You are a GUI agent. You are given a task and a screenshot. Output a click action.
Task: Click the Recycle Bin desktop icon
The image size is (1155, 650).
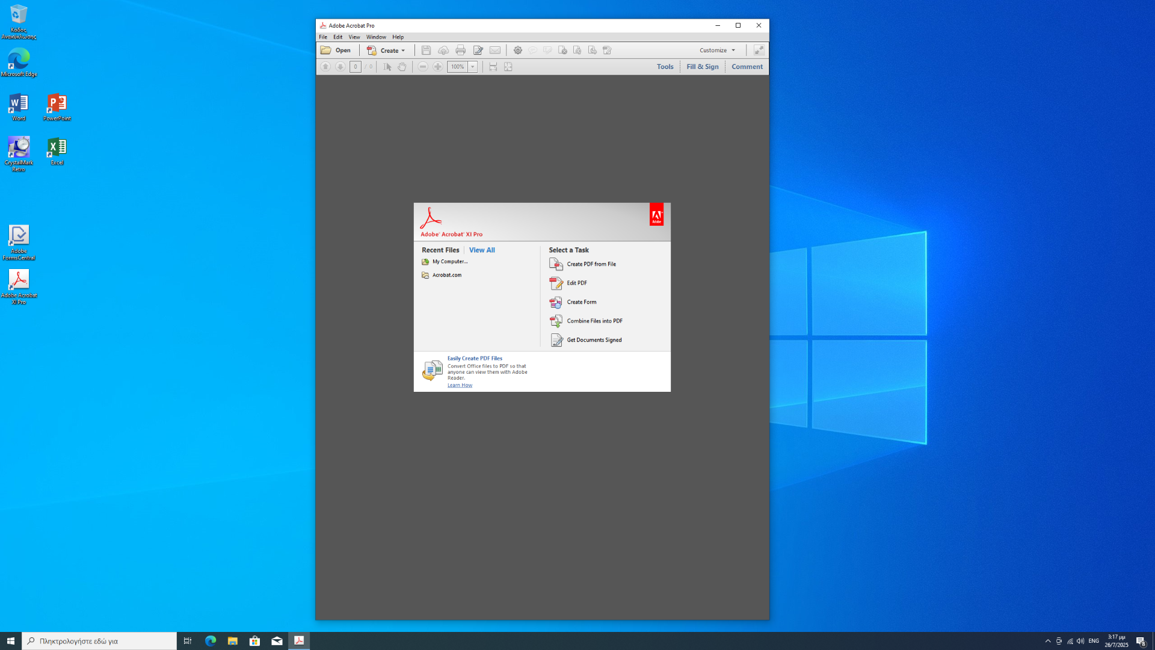(x=19, y=22)
